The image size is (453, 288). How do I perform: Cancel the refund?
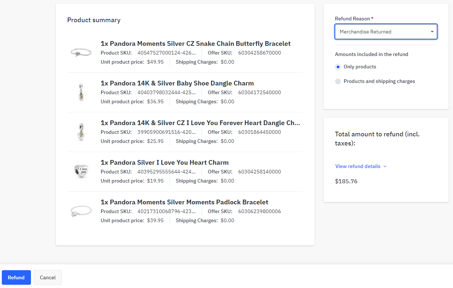click(x=48, y=277)
